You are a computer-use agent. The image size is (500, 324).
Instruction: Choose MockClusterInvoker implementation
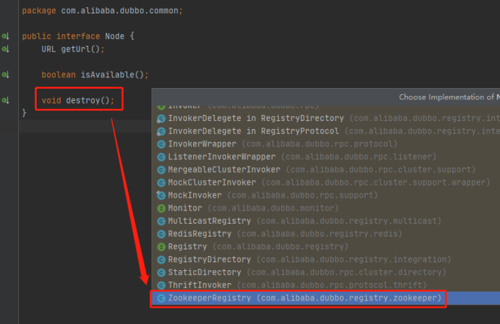click(x=326, y=183)
